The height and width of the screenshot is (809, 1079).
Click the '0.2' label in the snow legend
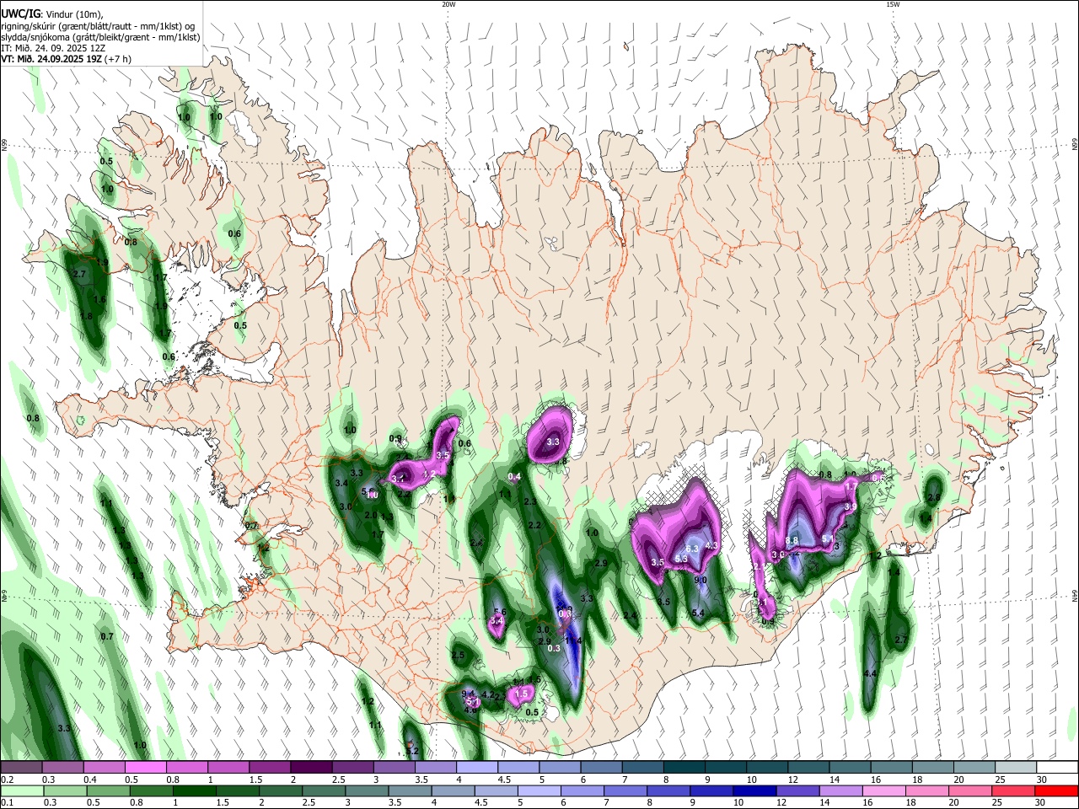(8, 780)
